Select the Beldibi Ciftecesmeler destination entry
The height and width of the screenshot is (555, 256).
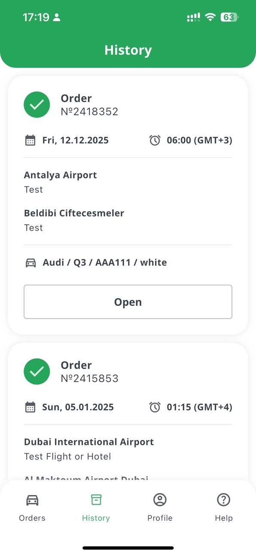coord(74,220)
